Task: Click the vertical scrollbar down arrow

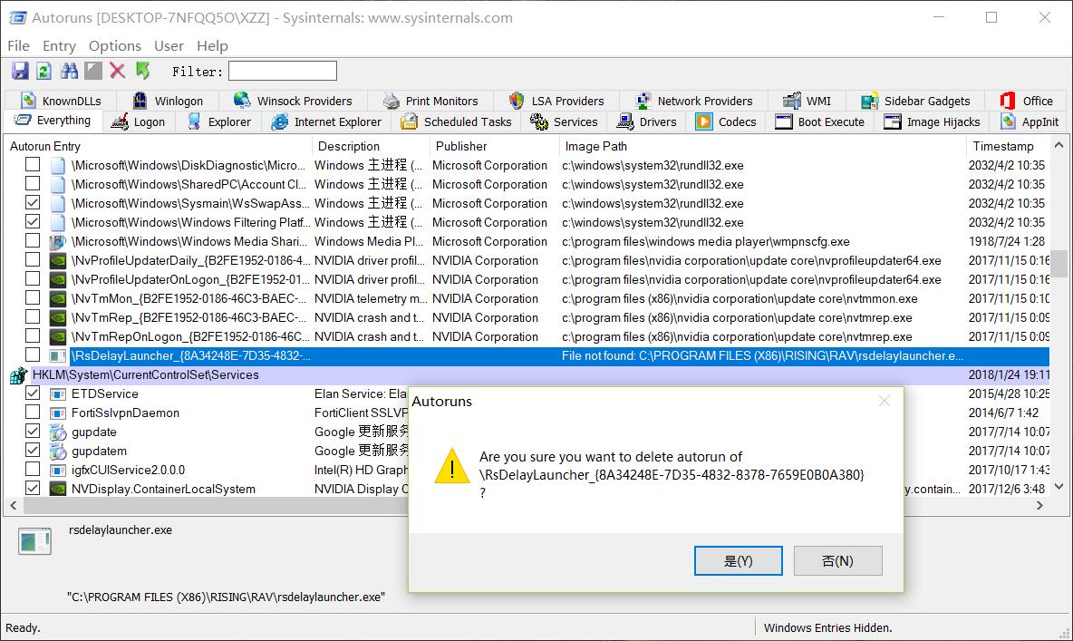Action: pyautogui.click(x=1059, y=486)
